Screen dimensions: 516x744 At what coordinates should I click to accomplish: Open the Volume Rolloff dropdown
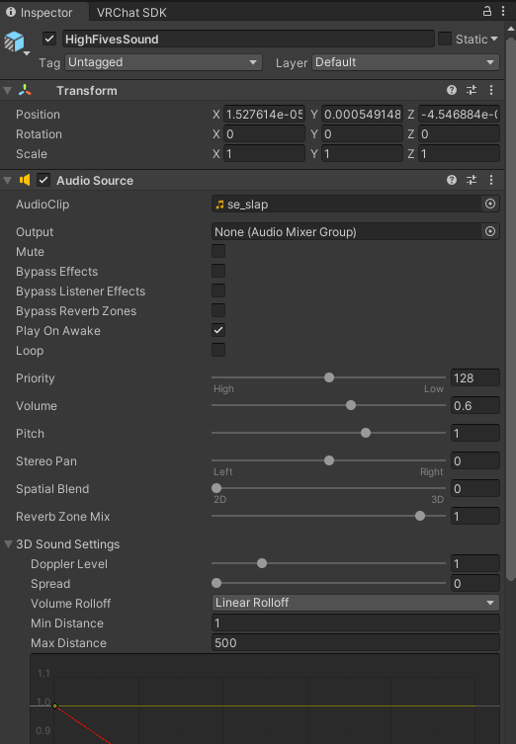(x=355, y=603)
